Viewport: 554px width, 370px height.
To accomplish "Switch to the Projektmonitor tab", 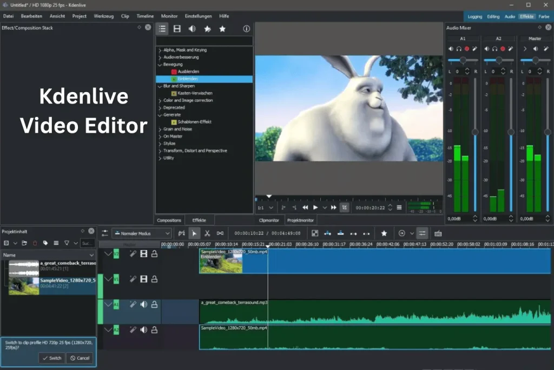I will [x=300, y=220].
